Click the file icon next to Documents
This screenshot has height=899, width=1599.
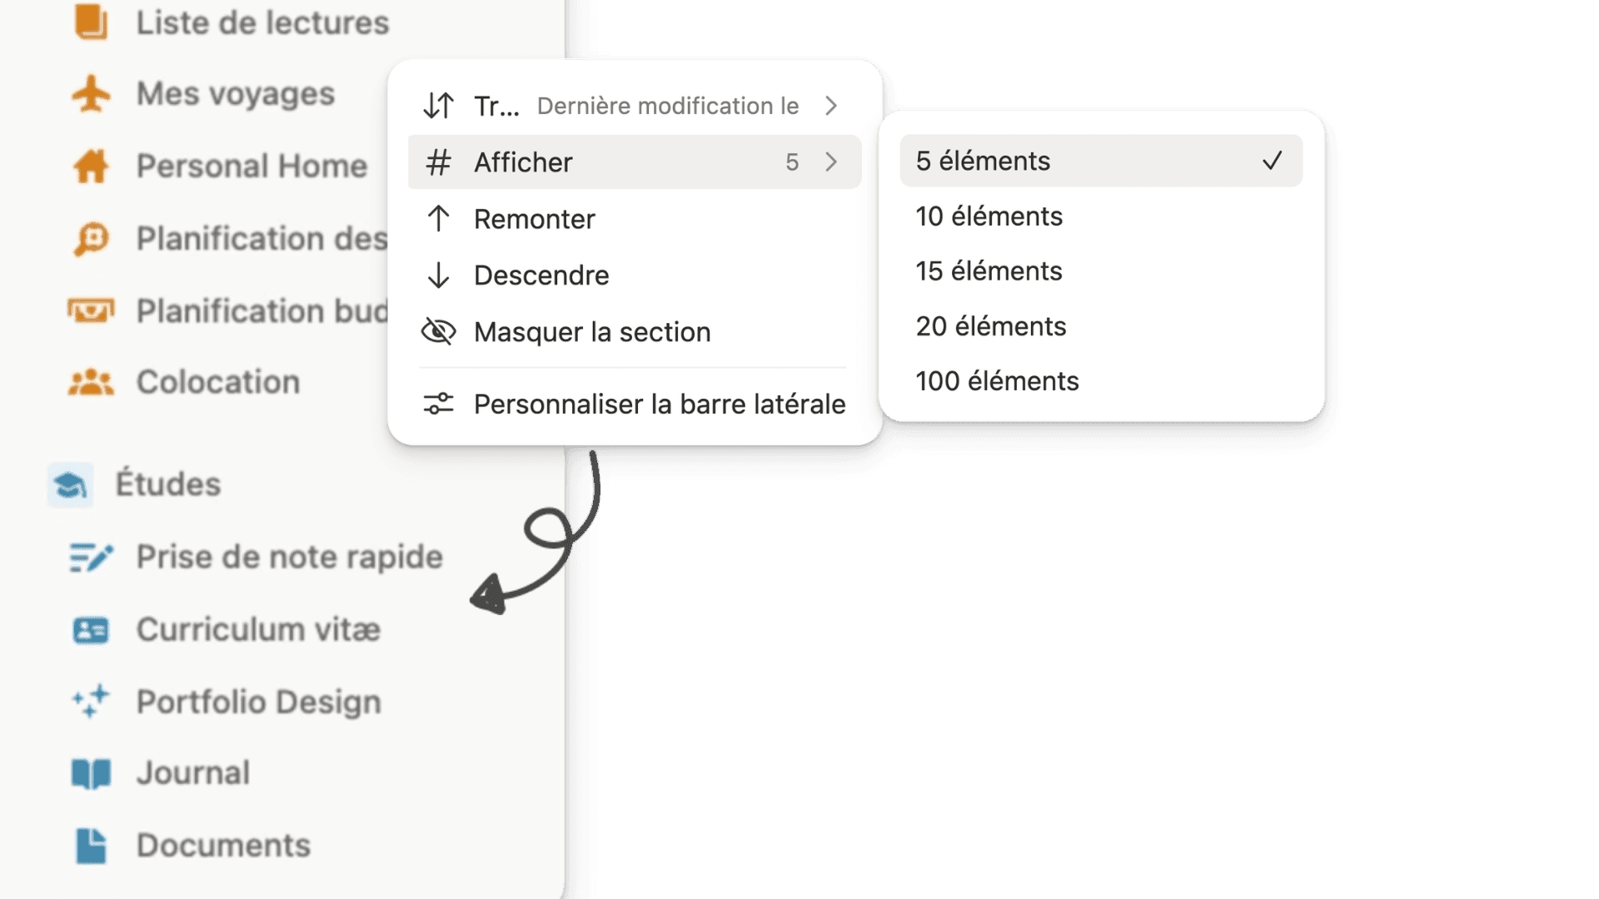point(91,846)
